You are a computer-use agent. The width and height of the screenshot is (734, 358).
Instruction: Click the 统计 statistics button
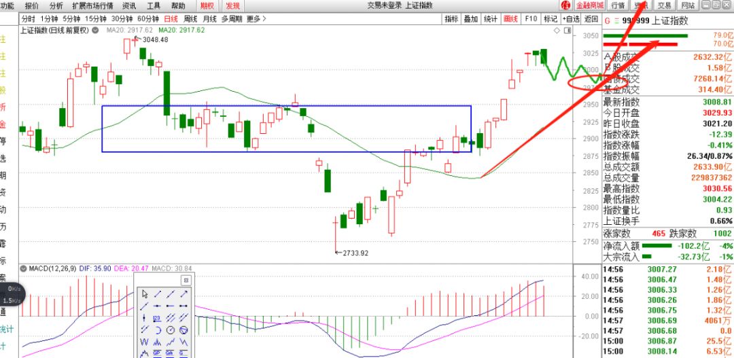pos(491,19)
